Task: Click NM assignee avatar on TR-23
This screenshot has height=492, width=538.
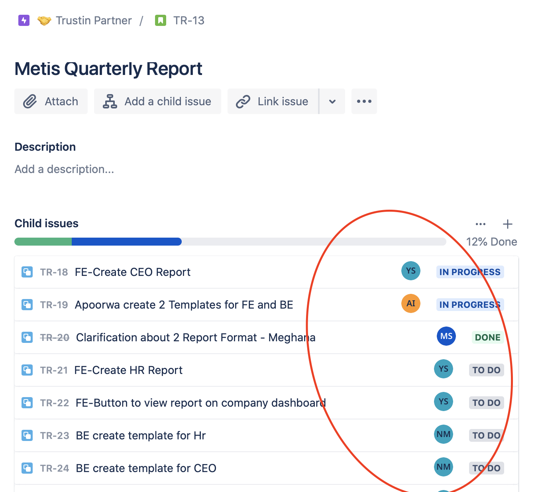Action: click(444, 435)
